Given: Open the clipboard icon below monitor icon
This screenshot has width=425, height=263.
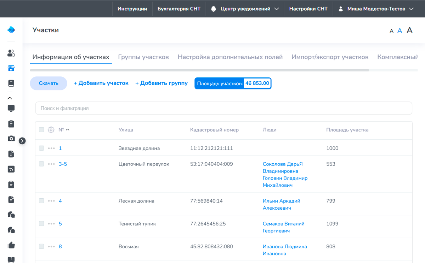Looking at the screenshot, I should click(x=11, y=124).
